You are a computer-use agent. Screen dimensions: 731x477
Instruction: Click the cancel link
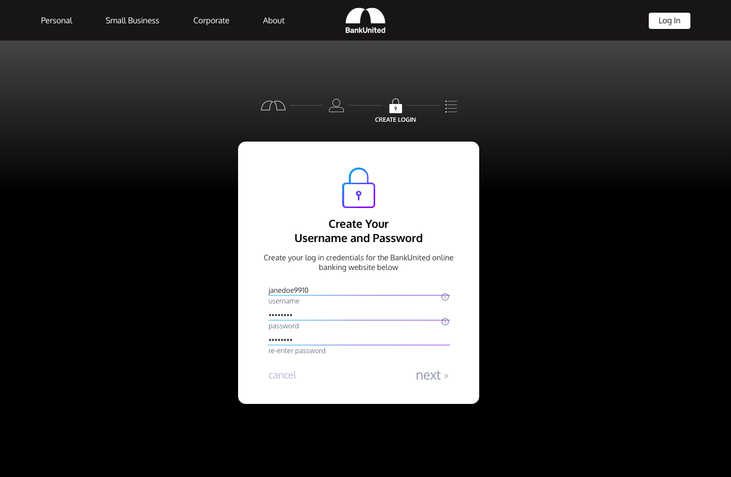pos(282,375)
